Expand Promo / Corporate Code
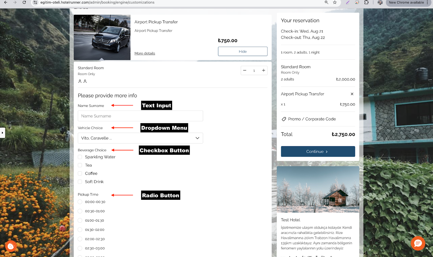433x257 pixels. click(x=311, y=119)
